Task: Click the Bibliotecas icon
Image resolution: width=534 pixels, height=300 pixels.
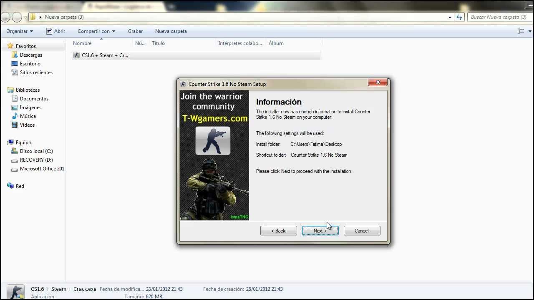Action: (x=10, y=90)
